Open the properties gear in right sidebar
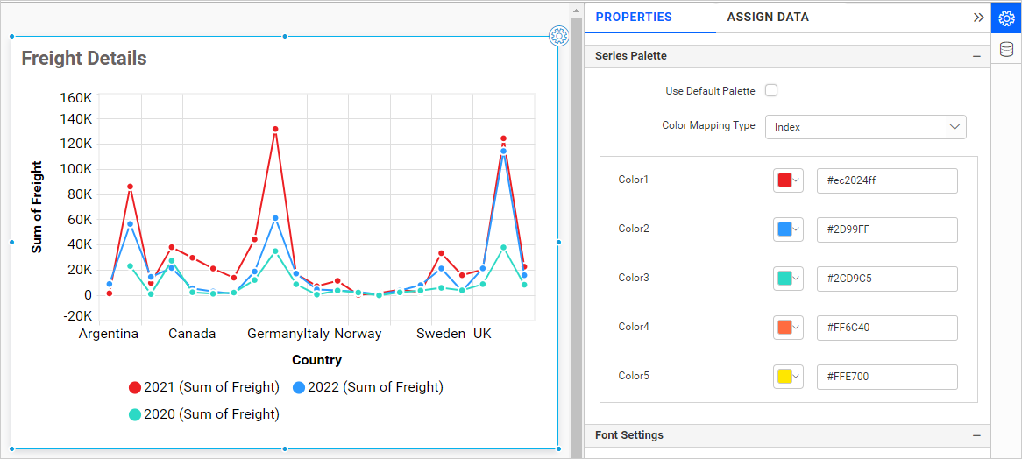1022x459 pixels. (1006, 18)
